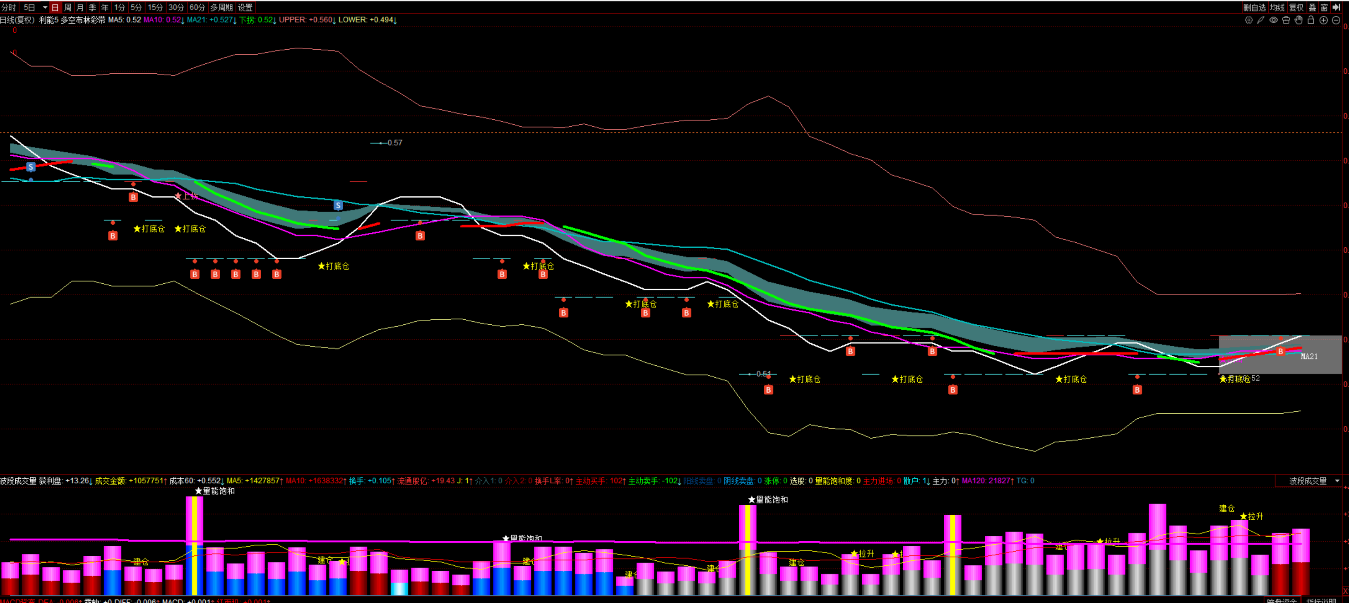
Task: Click the 设置 settings button
Action: point(245,7)
